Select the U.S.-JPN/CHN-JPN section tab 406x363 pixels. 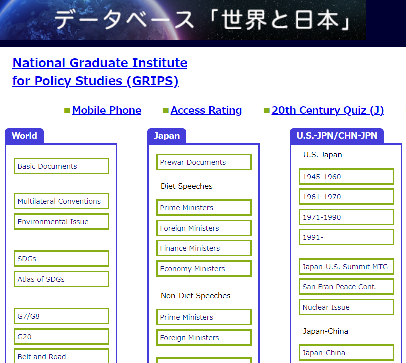point(336,136)
